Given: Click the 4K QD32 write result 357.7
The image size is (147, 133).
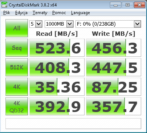Looking at the screenshot, I should (114, 106).
